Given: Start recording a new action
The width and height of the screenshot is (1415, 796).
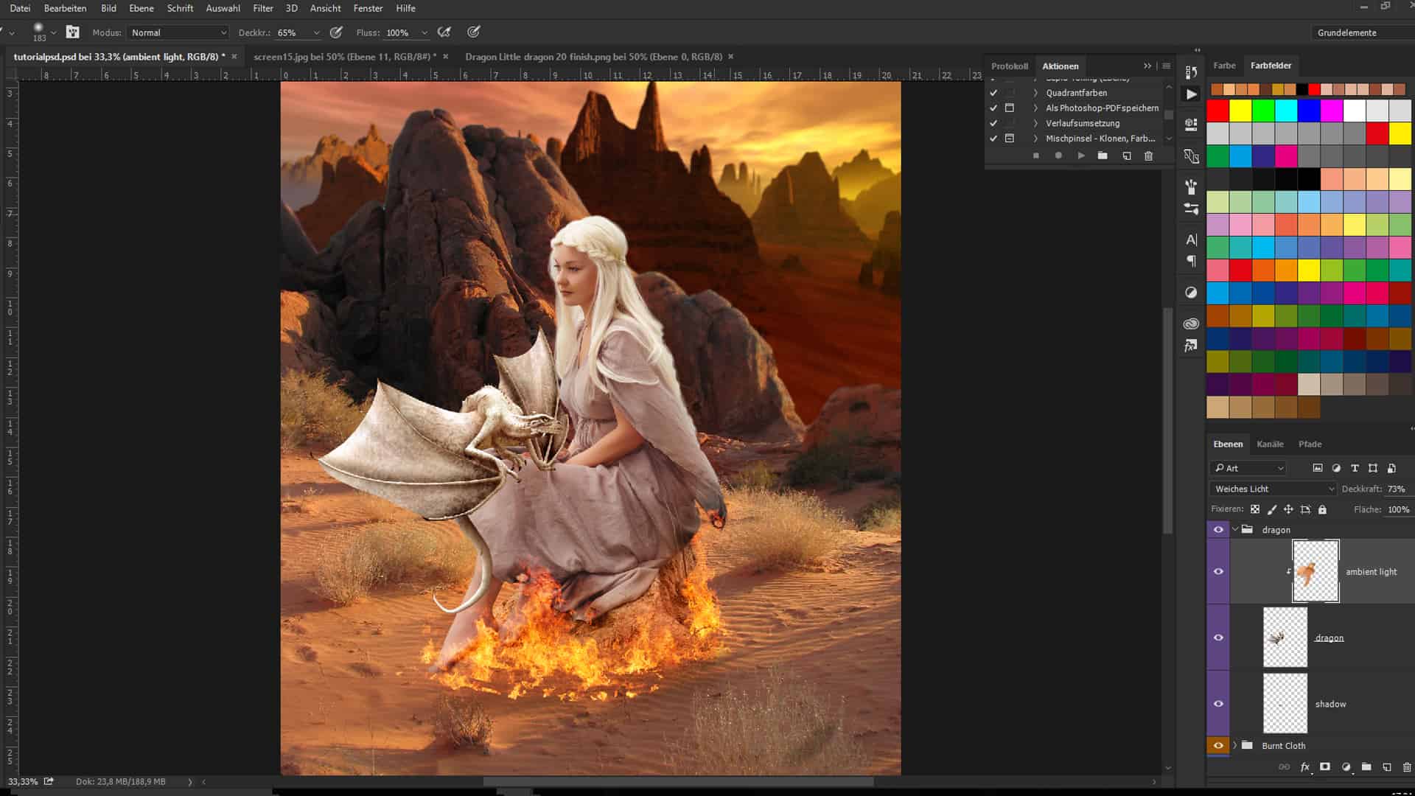Looking at the screenshot, I should pyautogui.click(x=1058, y=156).
